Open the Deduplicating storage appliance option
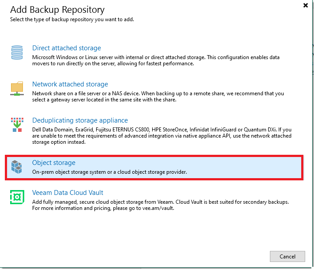Viewport: 314px width, 269px height. [x=80, y=120]
